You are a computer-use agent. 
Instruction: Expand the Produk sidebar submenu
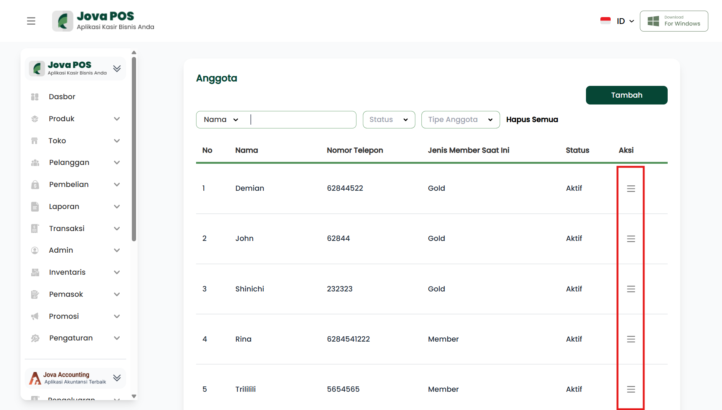point(117,119)
